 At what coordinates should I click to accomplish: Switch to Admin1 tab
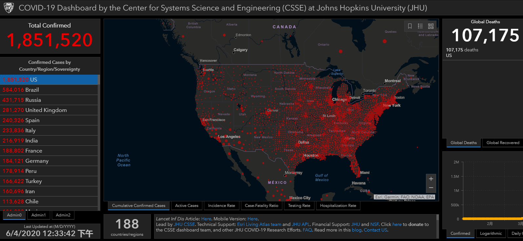pyautogui.click(x=39, y=215)
